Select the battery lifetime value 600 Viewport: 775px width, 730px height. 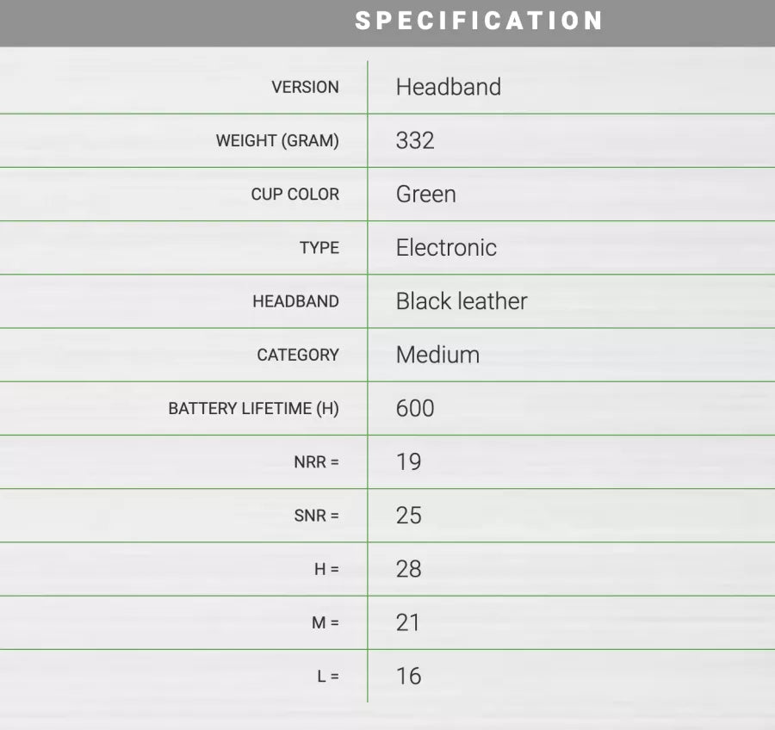[415, 408]
